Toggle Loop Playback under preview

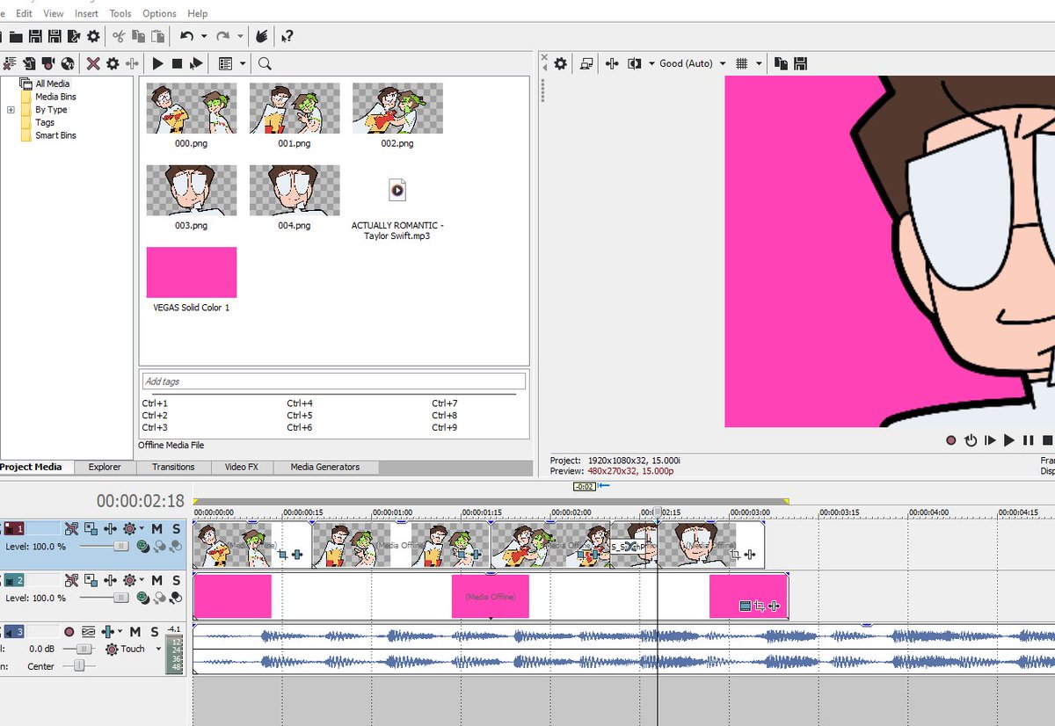coord(971,440)
